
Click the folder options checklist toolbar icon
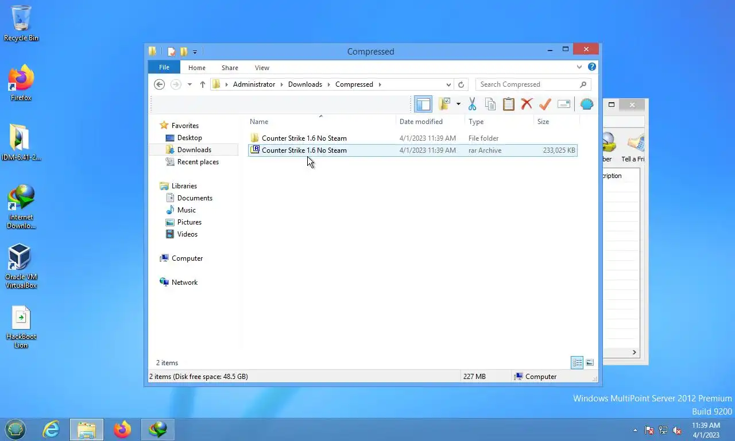pos(444,104)
